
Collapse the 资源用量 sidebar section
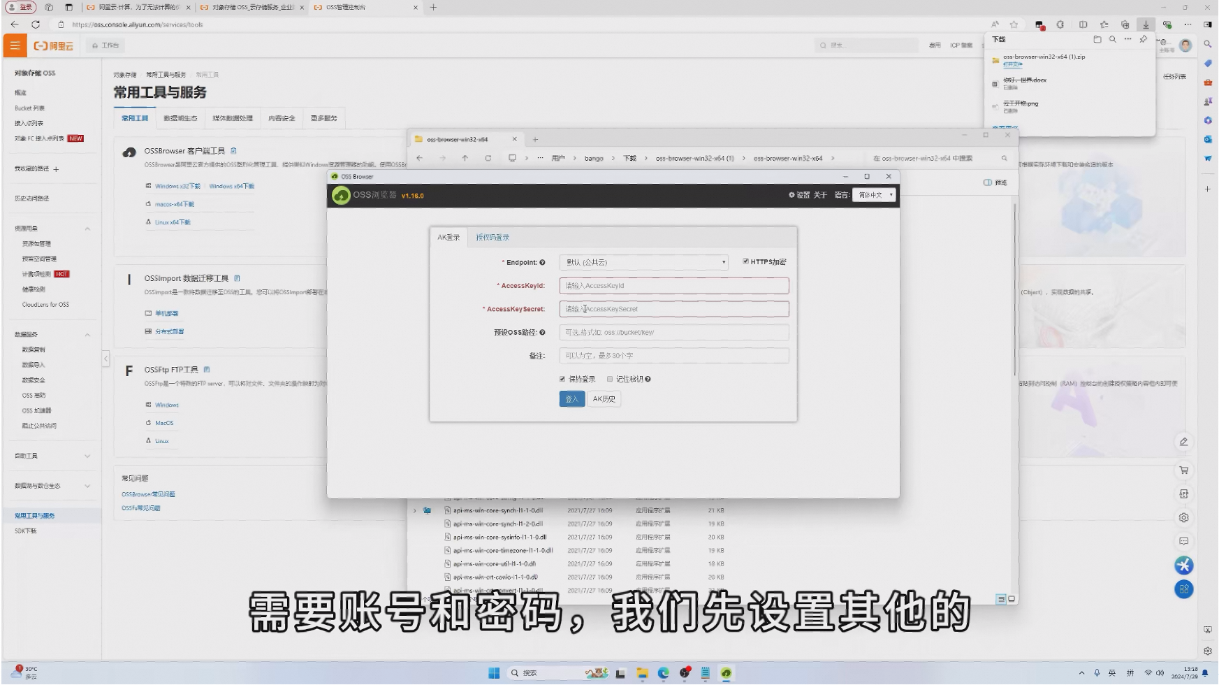point(87,229)
